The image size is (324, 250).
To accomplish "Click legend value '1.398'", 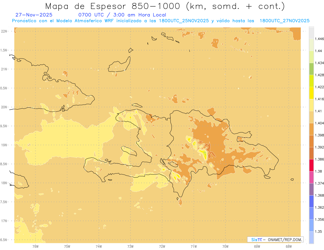I will pos(319,135).
